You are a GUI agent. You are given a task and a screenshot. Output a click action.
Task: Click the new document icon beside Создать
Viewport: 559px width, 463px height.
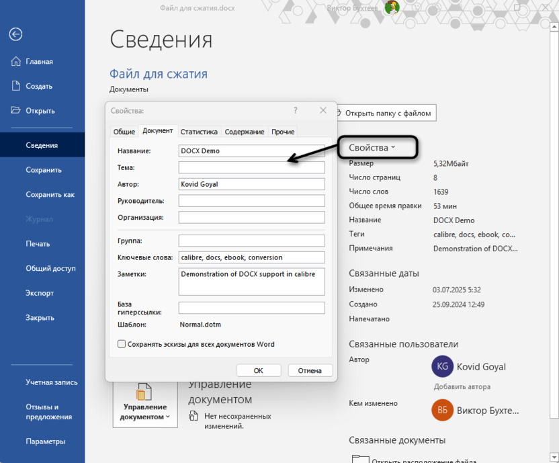click(15, 86)
